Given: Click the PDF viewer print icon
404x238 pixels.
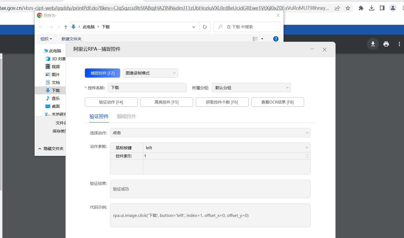Looking at the screenshot, I should point(386,44).
